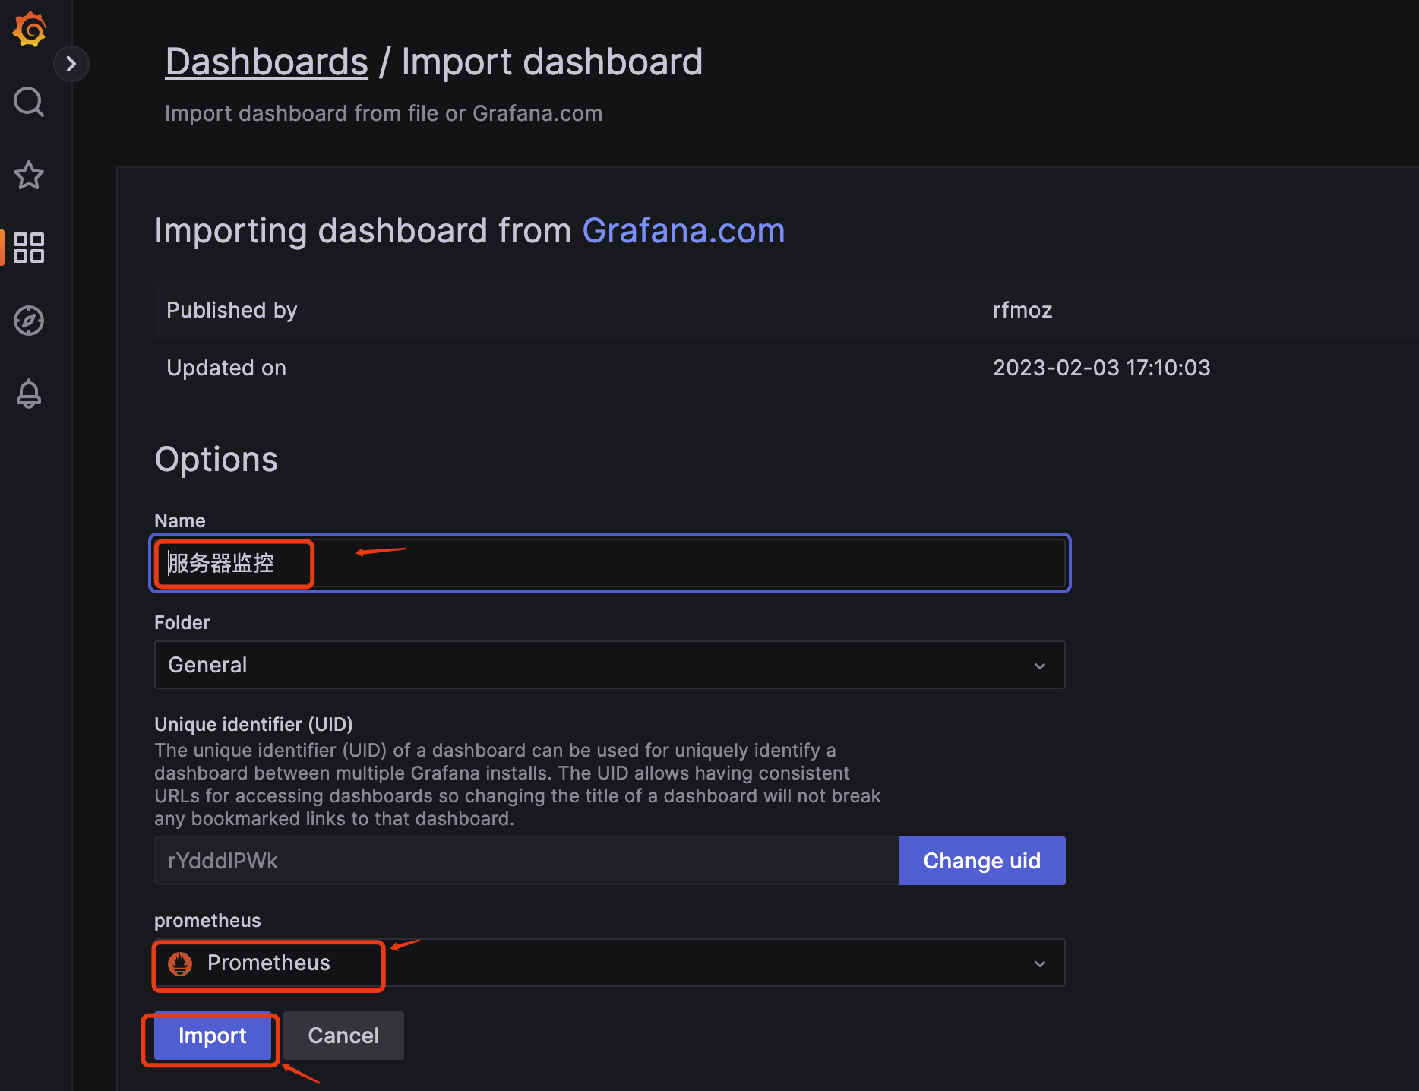Click the Options heading

pos(216,459)
